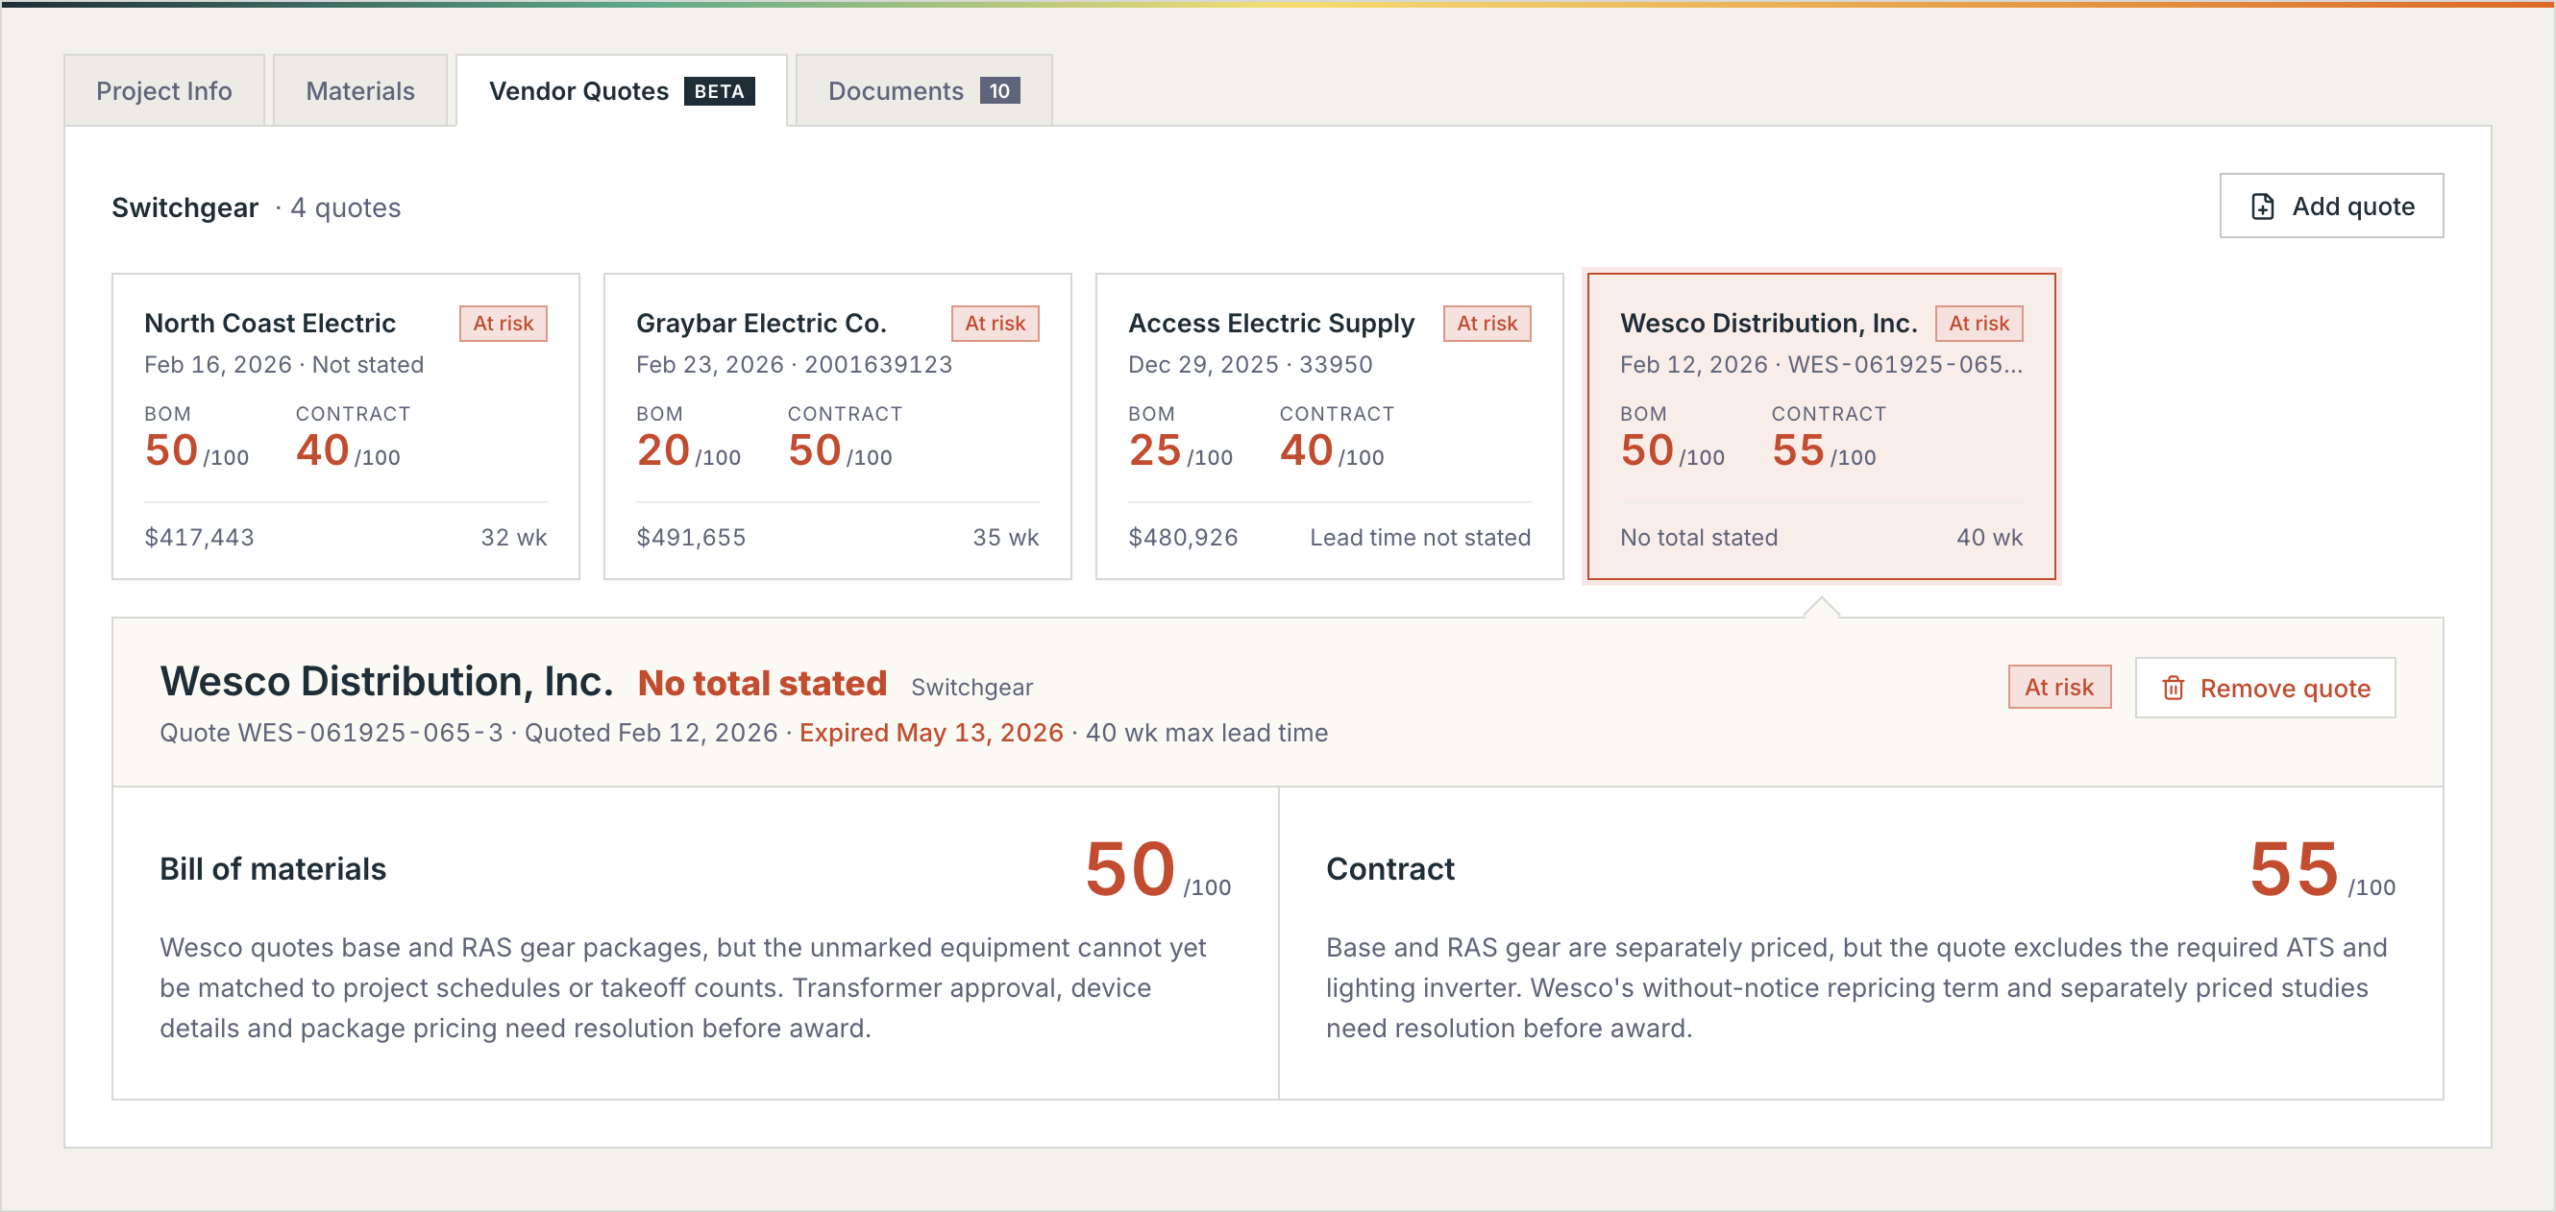This screenshot has width=2556, height=1212.
Task: Click North Coast Electric contract score 40
Action: pyautogui.click(x=323, y=450)
